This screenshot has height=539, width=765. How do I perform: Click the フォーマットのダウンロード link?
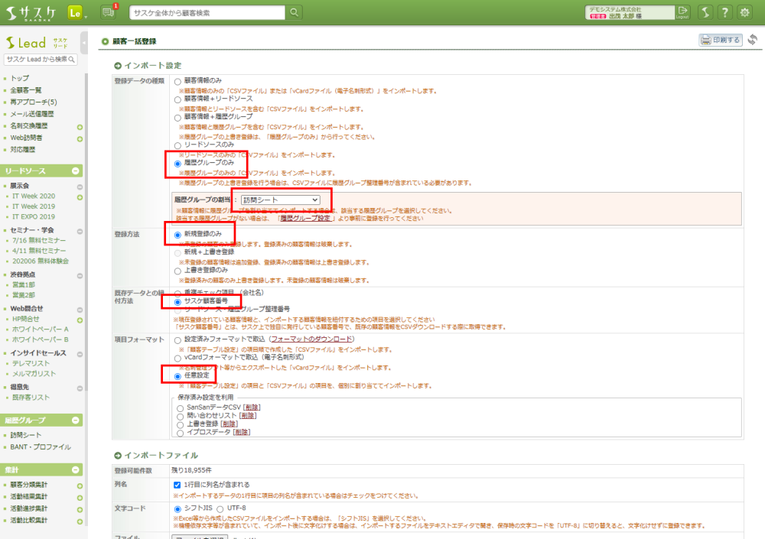pos(312,339)
